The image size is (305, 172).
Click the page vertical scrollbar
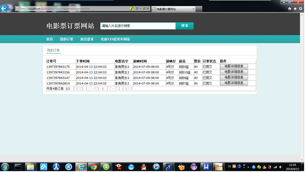pos(302,87)
